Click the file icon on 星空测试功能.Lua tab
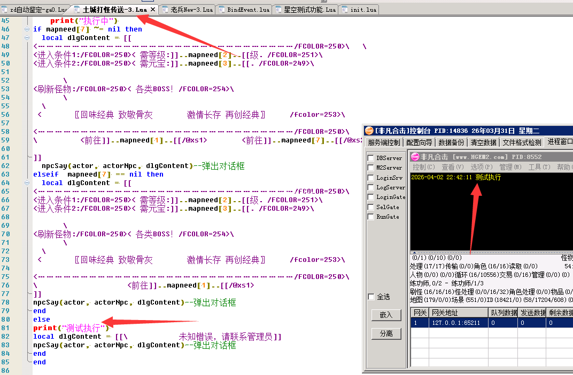Screen dimensions: 573x375 pos(278,10)
